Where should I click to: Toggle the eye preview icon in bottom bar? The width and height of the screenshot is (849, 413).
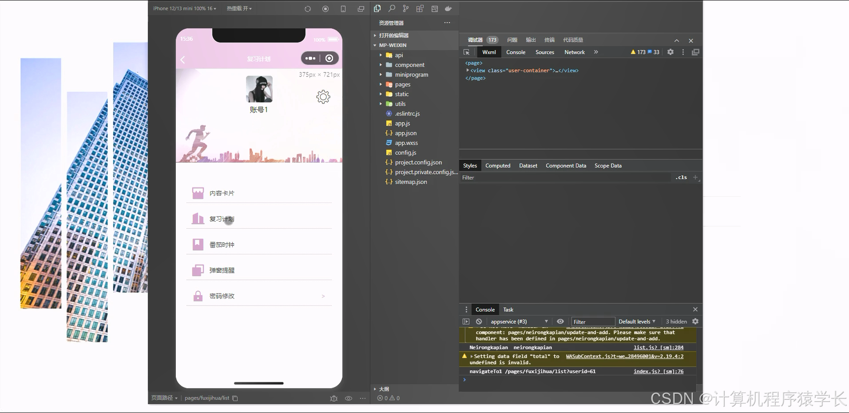point(349,398)
